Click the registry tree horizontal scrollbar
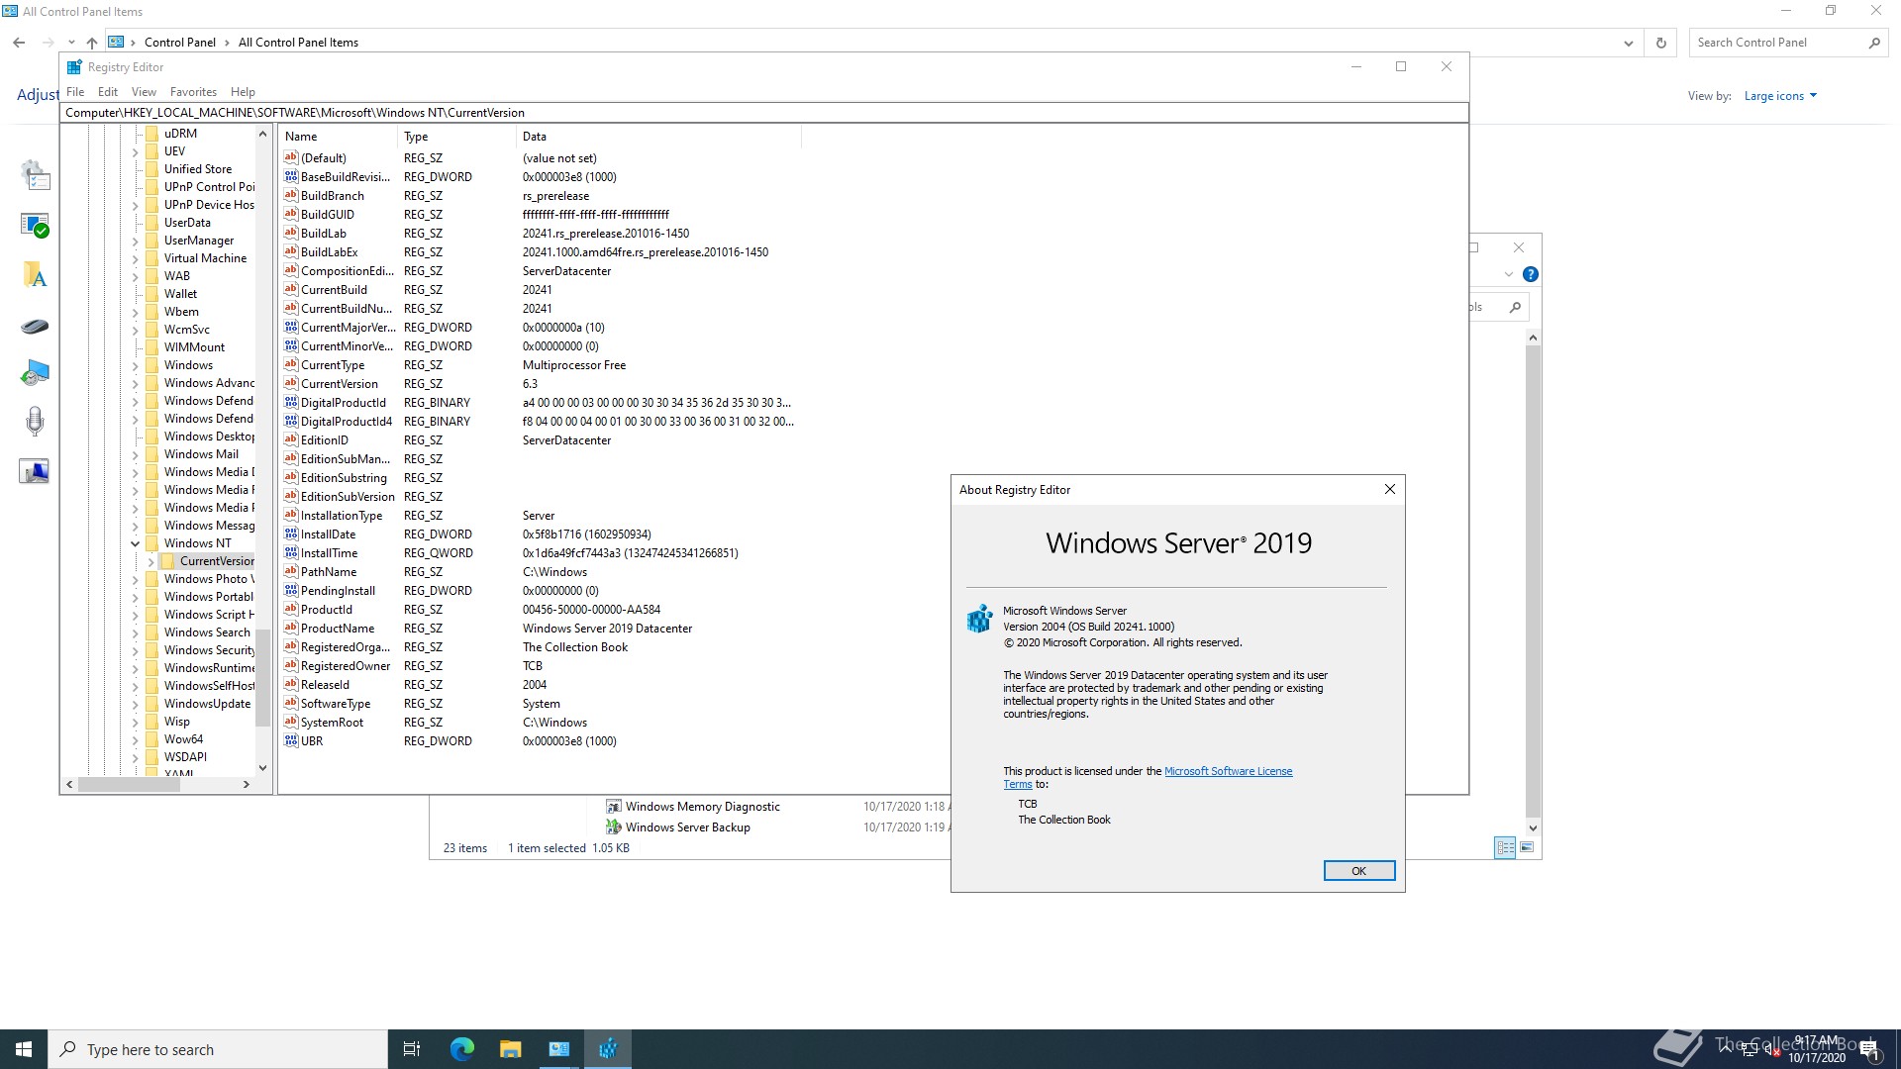 pyautogui.click(x=129, y=784)
